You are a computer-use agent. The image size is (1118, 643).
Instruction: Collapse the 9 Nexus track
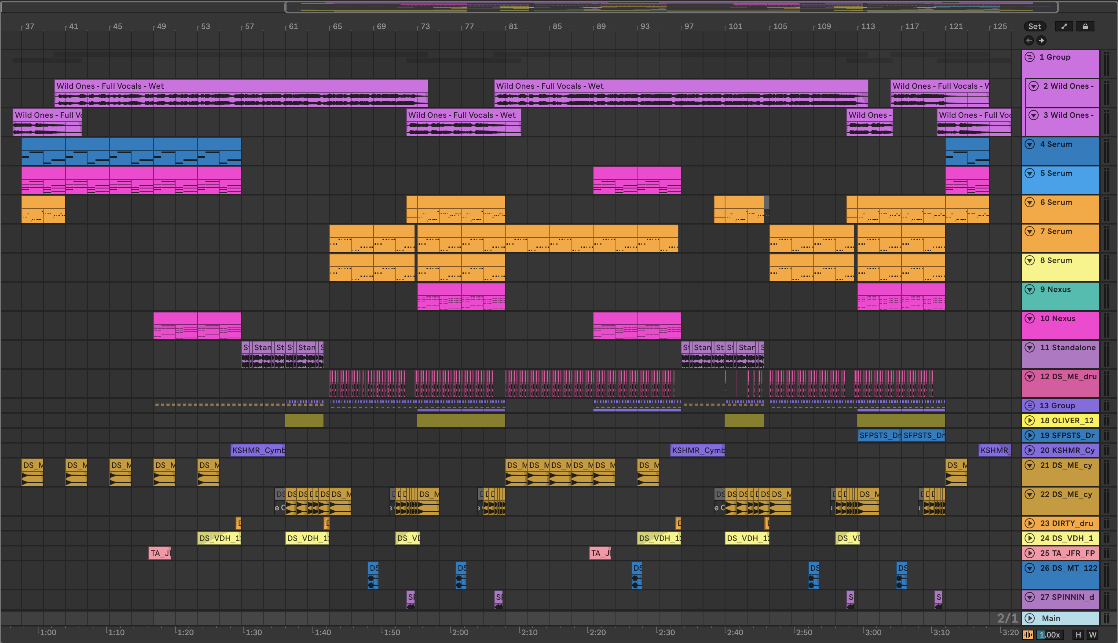pyautogui.click(x=1030, y=289)
